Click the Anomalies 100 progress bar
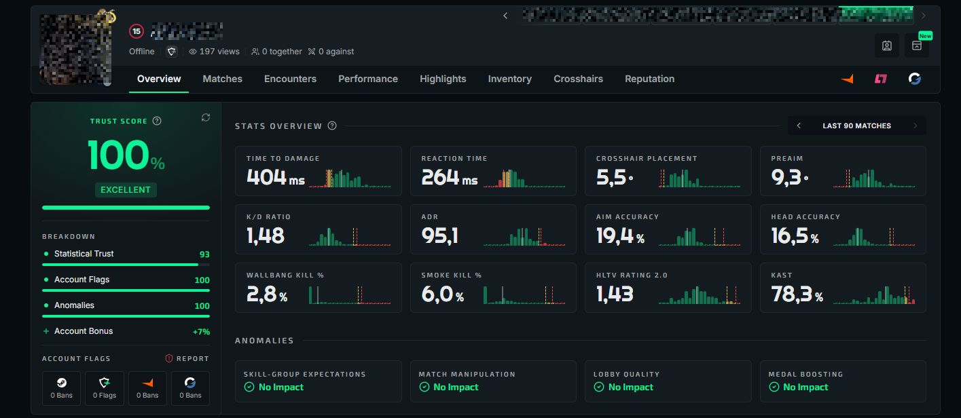 [x=126, y=316]
